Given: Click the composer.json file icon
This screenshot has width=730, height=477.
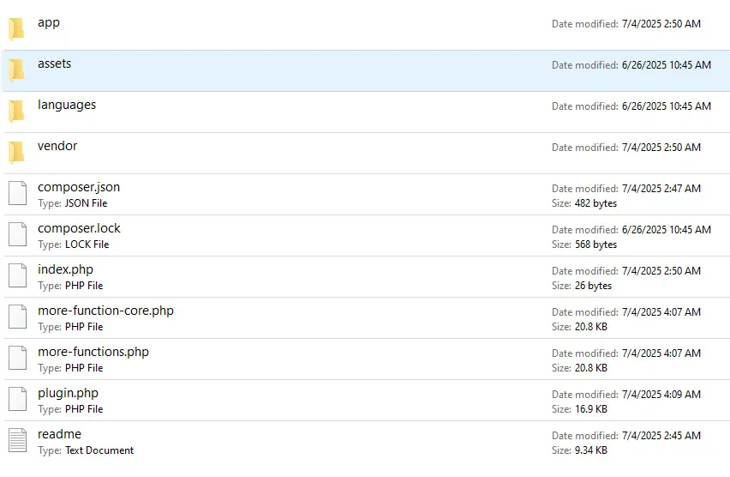Looking at the screenshot, I should (17, 194).
